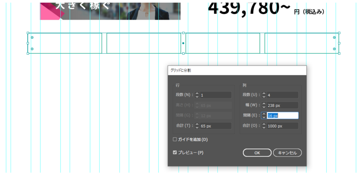The image size is (363, 175).
Task: Click the キャンセル button
Action: [287, 153]
